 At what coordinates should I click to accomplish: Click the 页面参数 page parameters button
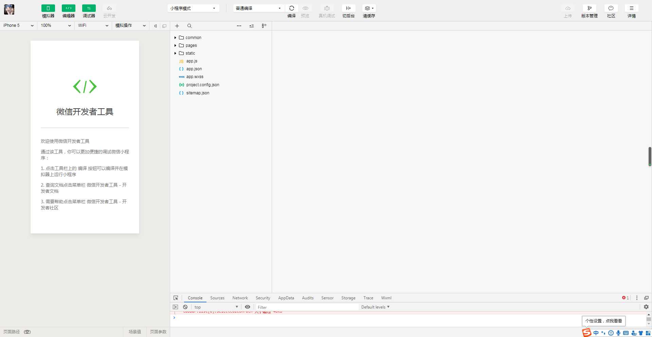tap(158, 332)
